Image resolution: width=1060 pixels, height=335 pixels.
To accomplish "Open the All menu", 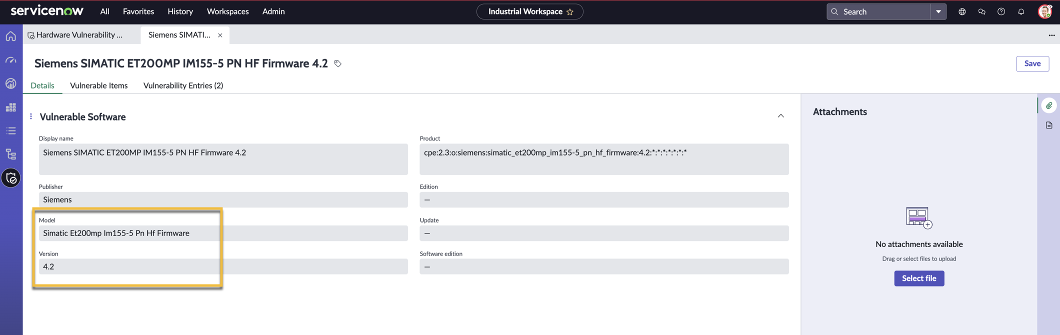I will tap(104, 11).
